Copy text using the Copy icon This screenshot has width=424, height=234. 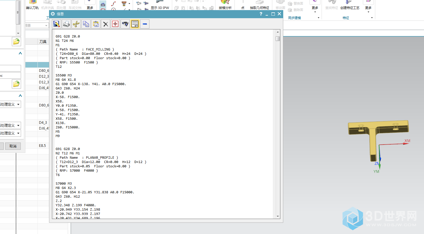(86, 24)
